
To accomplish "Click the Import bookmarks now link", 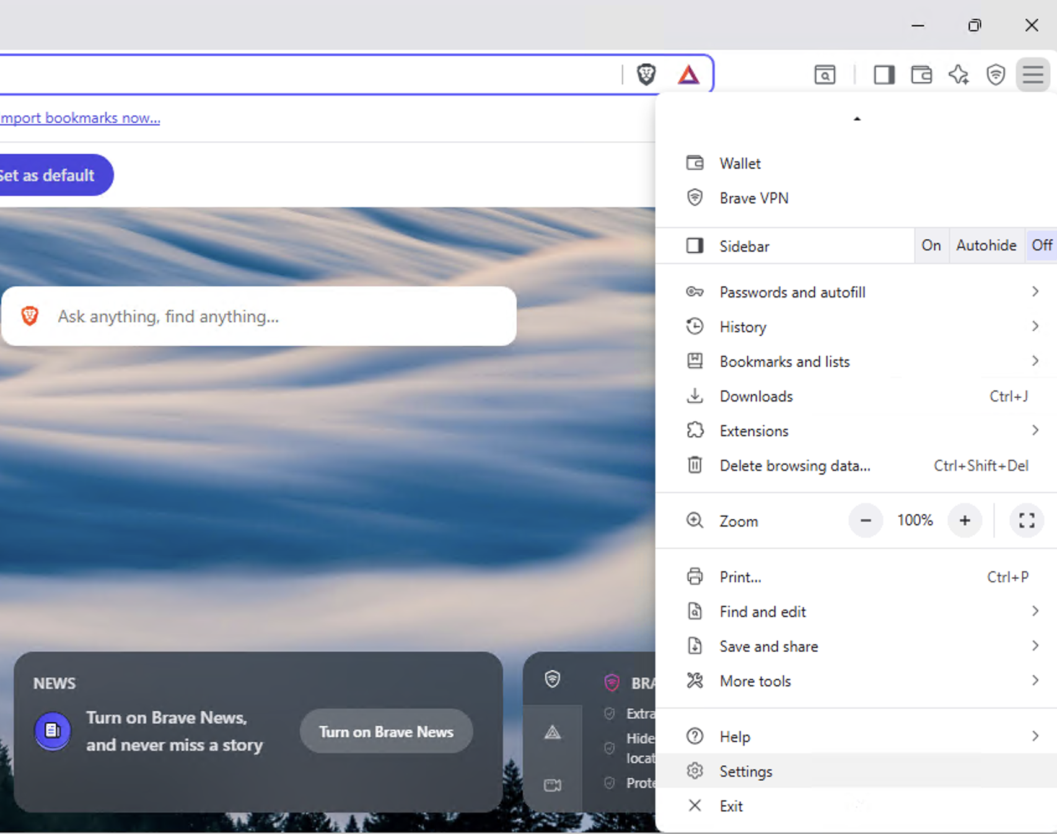I will (x=80, y=118).
